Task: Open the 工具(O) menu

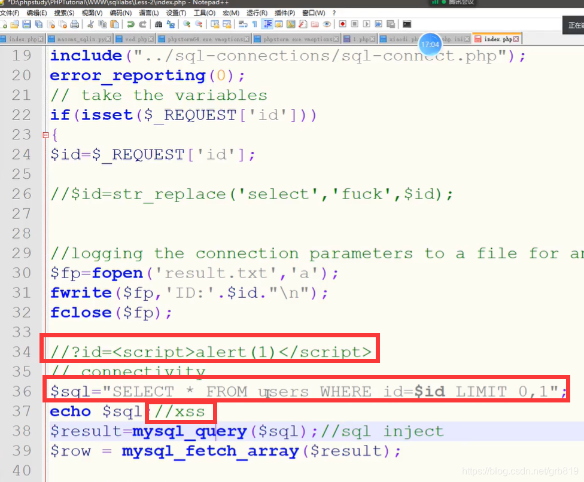Action: point(204,13)
